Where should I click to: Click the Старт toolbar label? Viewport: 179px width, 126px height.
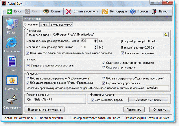click(18, 12)
